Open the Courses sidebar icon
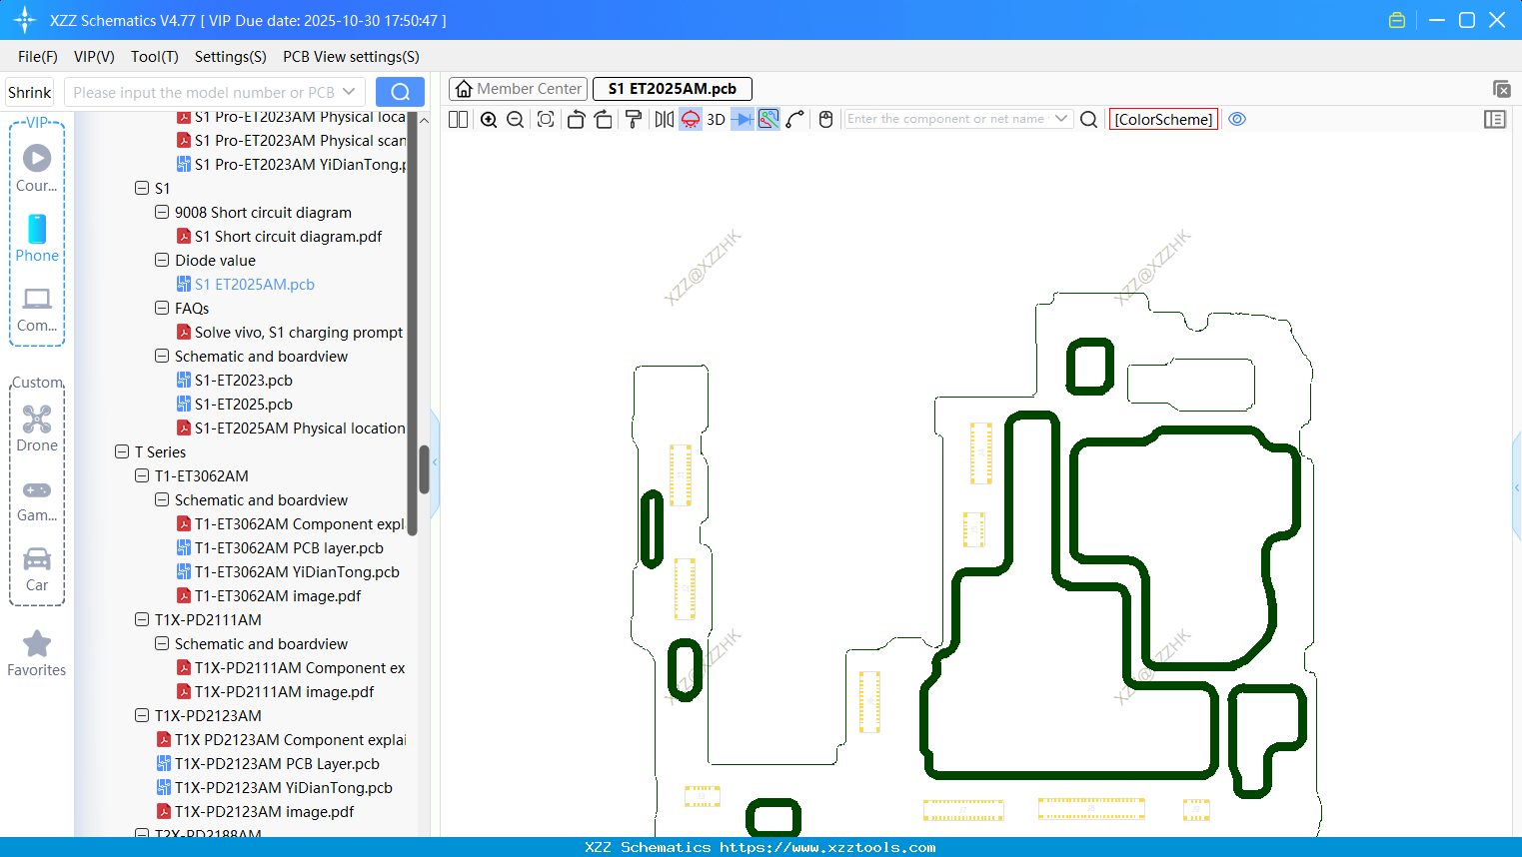This screenshot has height=857, width=1522. [37, 168]
